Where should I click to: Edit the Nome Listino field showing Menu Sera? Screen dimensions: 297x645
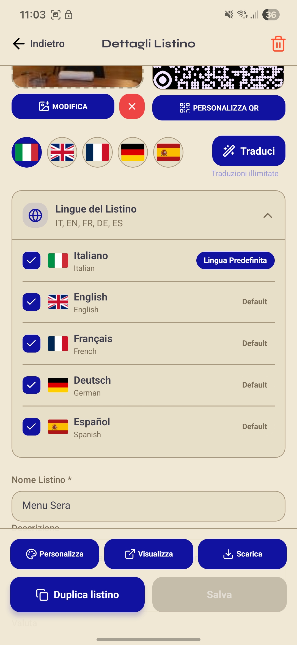point(148,506)
